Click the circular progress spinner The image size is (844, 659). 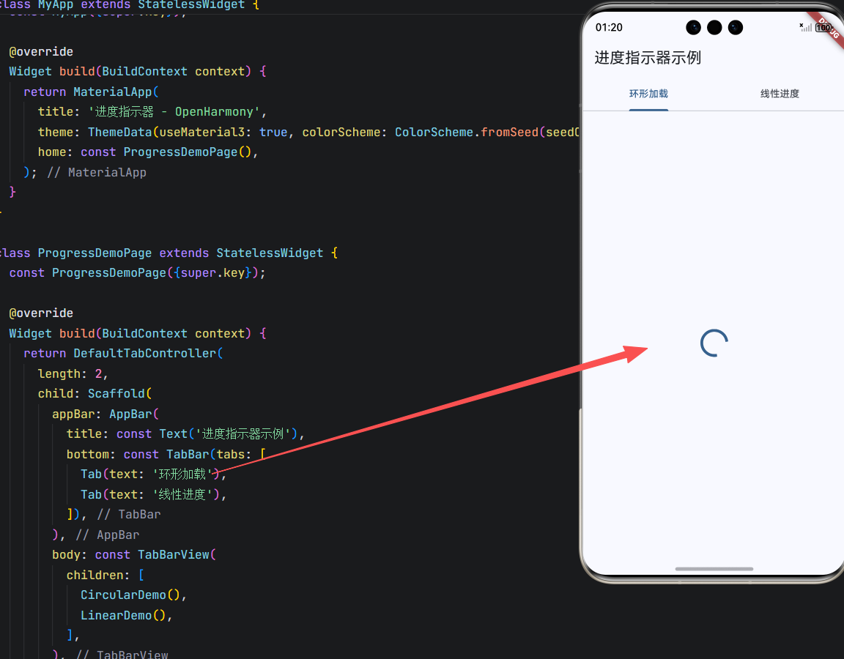[x=714, y=343]
